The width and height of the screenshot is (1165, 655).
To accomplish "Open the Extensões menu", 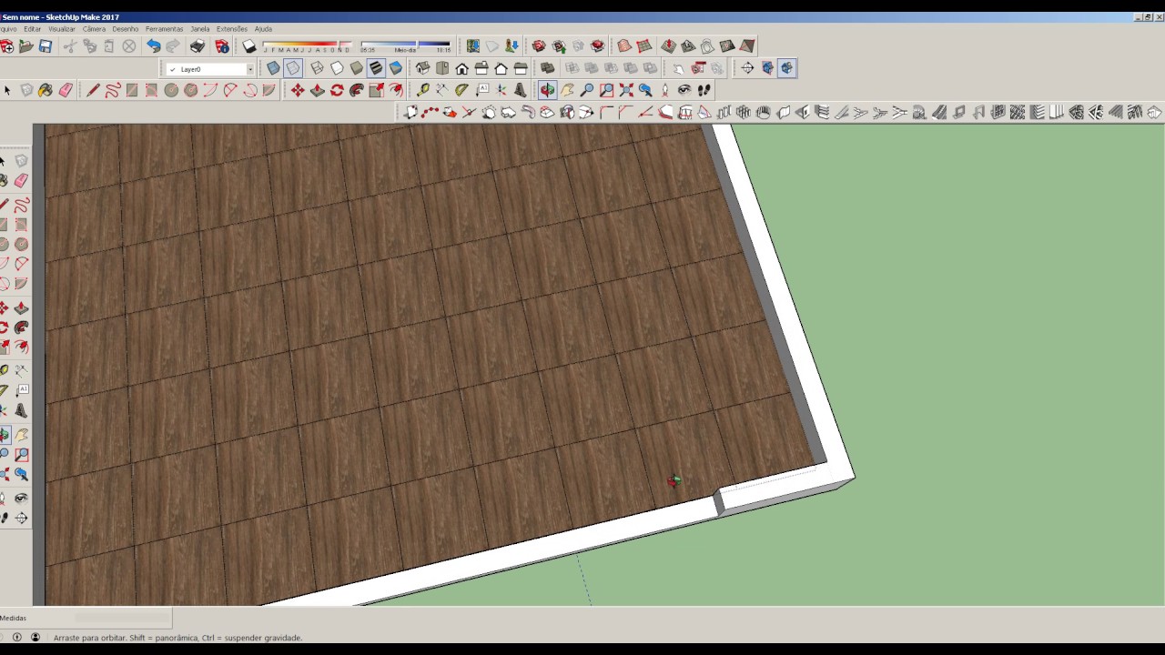I will tap(232, 29).
